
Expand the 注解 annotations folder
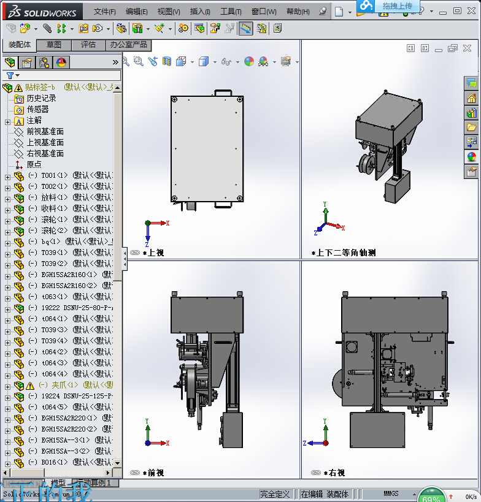tap(7, 121)
